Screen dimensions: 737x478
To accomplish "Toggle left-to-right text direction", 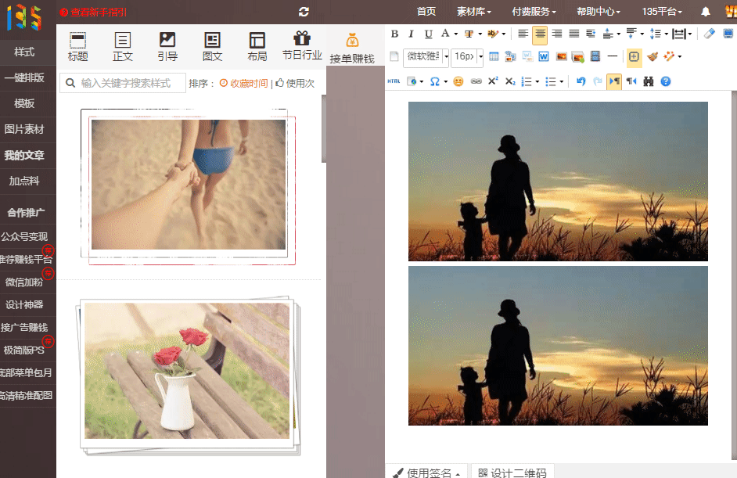I will pos(614,81).
